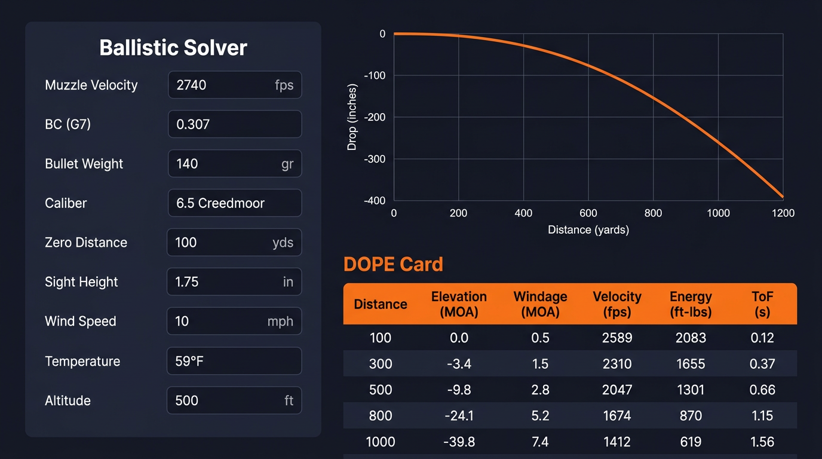The width and height of the screenshot is (822, 459).
Task: Click energy value 619
Action: [691, 442]
